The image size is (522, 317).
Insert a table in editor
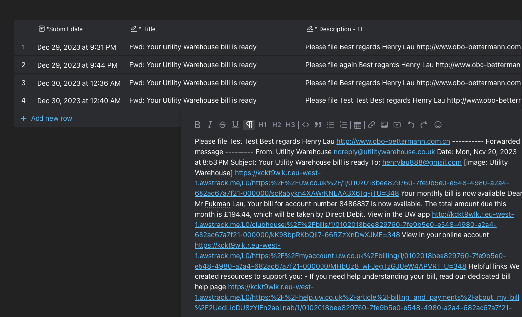pyautogui.click(x=358, y=125)
